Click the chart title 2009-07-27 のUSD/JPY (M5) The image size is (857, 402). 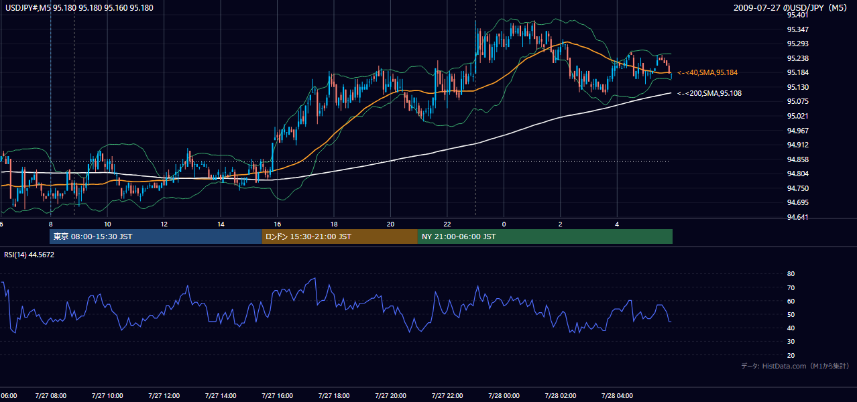(x=791, y=7)
